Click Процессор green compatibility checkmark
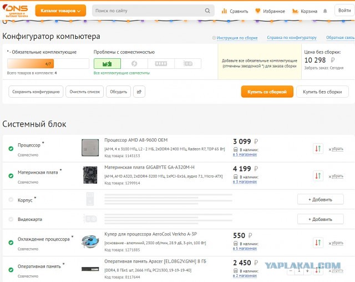 click(x=11, y=149)
